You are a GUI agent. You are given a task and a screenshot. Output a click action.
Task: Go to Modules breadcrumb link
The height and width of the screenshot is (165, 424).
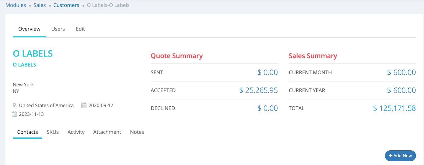coord(16,5)
